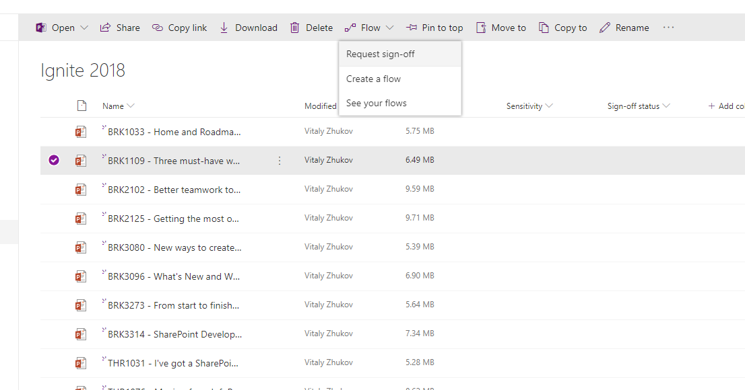The image size is (745, 390).
Task: Open file BRK1033 - Home and Roadma...
Action: 174,132
